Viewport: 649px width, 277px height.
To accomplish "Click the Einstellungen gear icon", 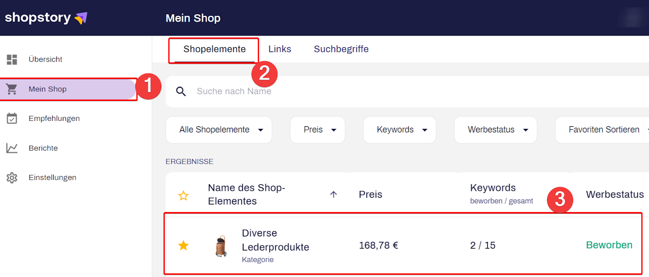I will [12, 178].
